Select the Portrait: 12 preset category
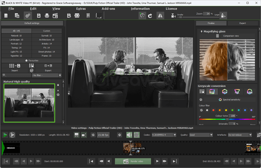 click(16, 44)
